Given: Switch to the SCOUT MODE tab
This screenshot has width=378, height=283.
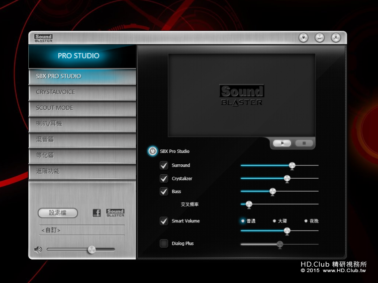Looking at the screenshot, I should [x=82, y=108].
